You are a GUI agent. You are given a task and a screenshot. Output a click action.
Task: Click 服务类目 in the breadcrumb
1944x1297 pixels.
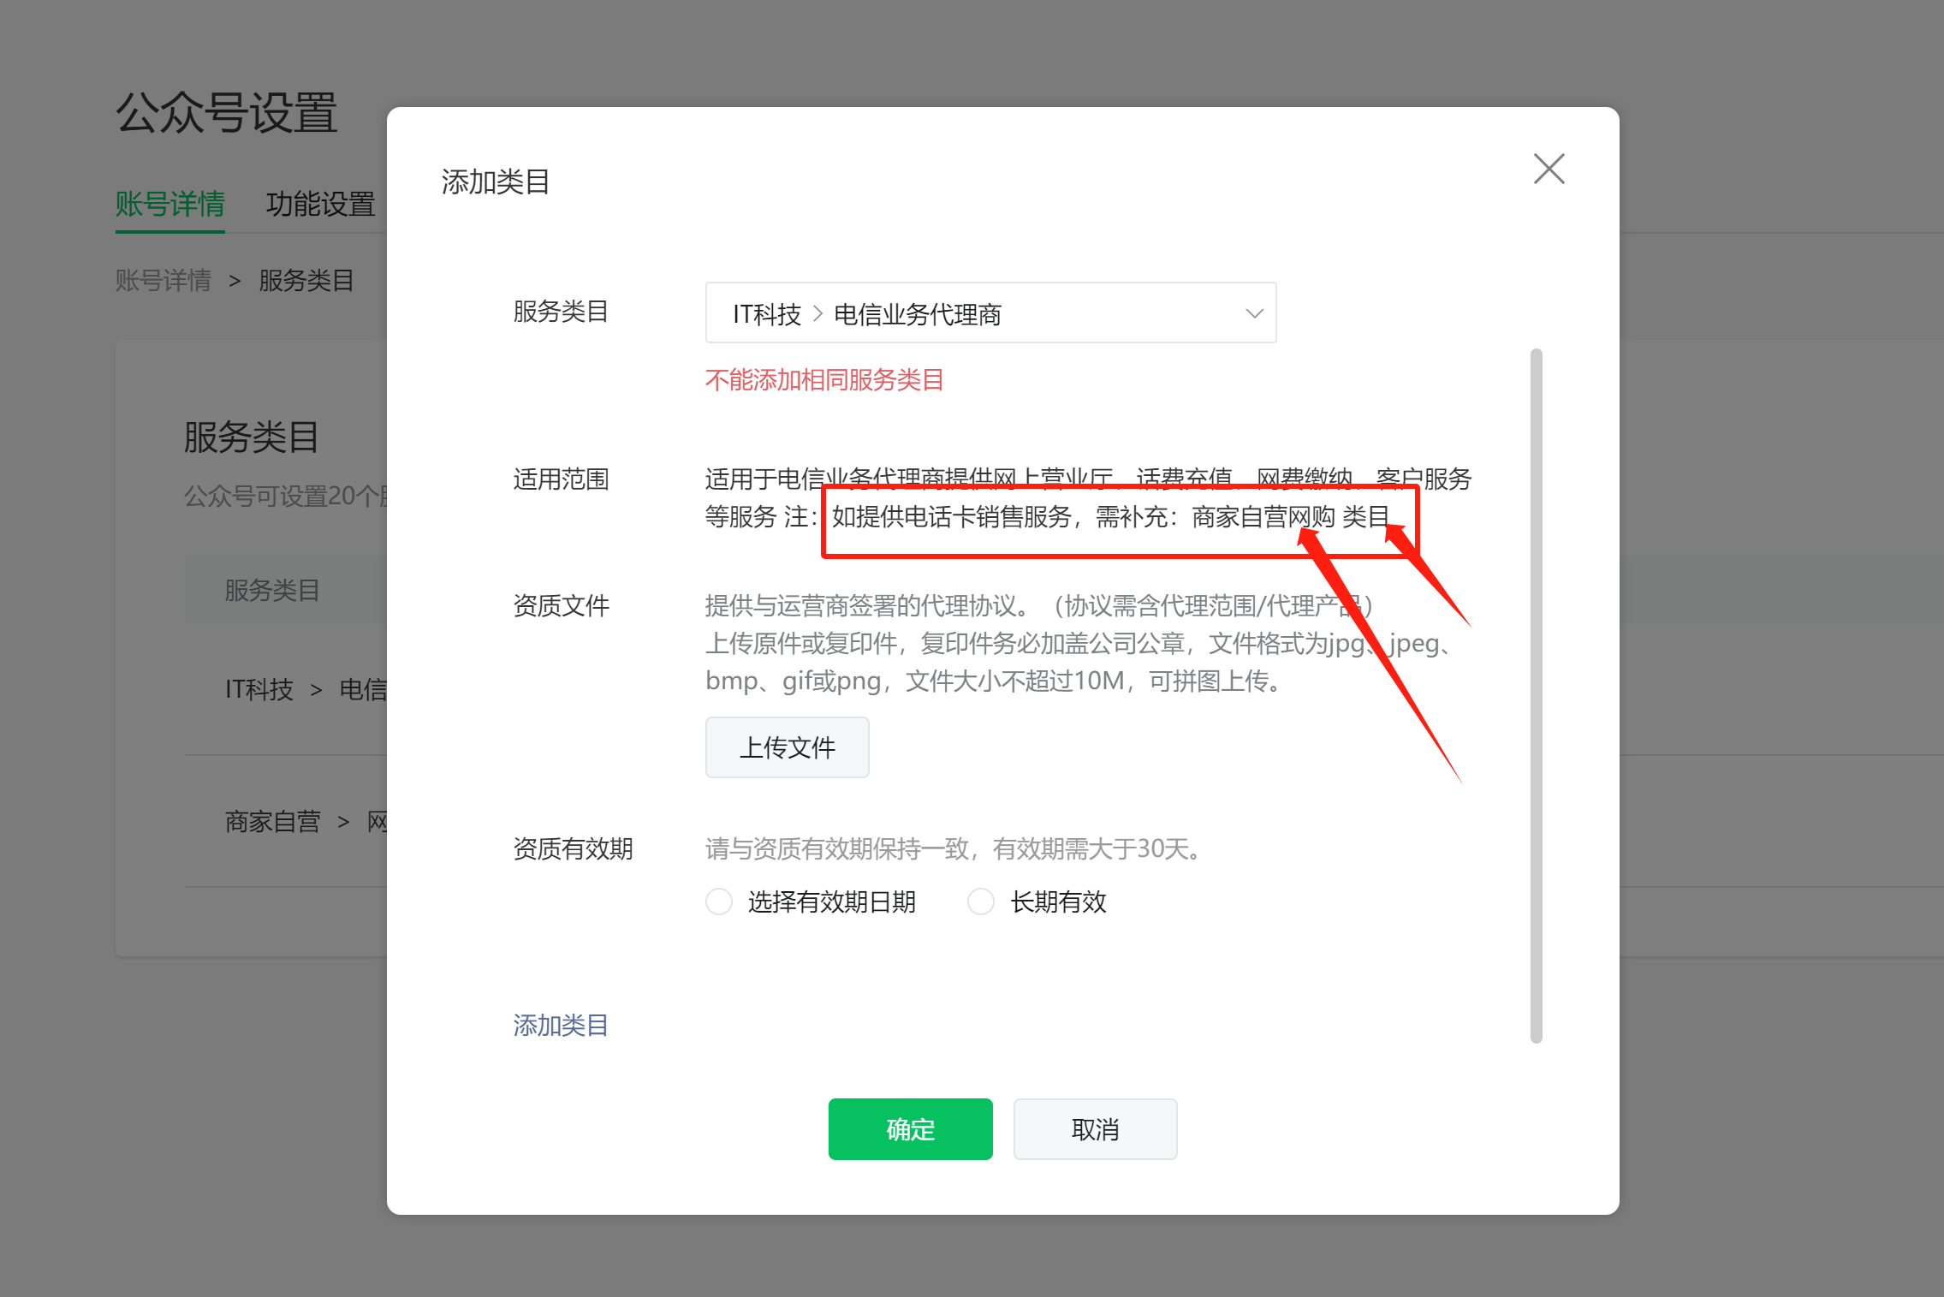click(x=306, y=280)
